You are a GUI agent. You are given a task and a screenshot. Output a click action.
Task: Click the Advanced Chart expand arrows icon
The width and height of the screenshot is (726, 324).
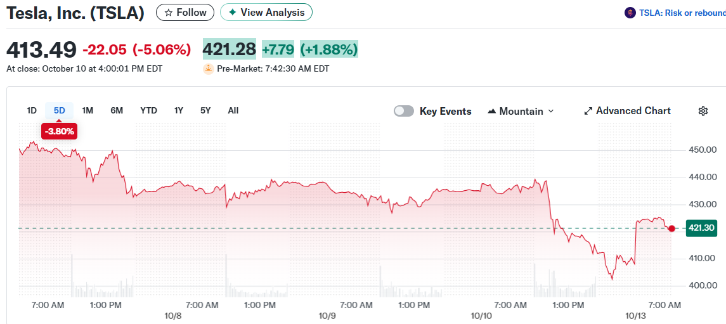pyautogui.click(x=588, y=111)
